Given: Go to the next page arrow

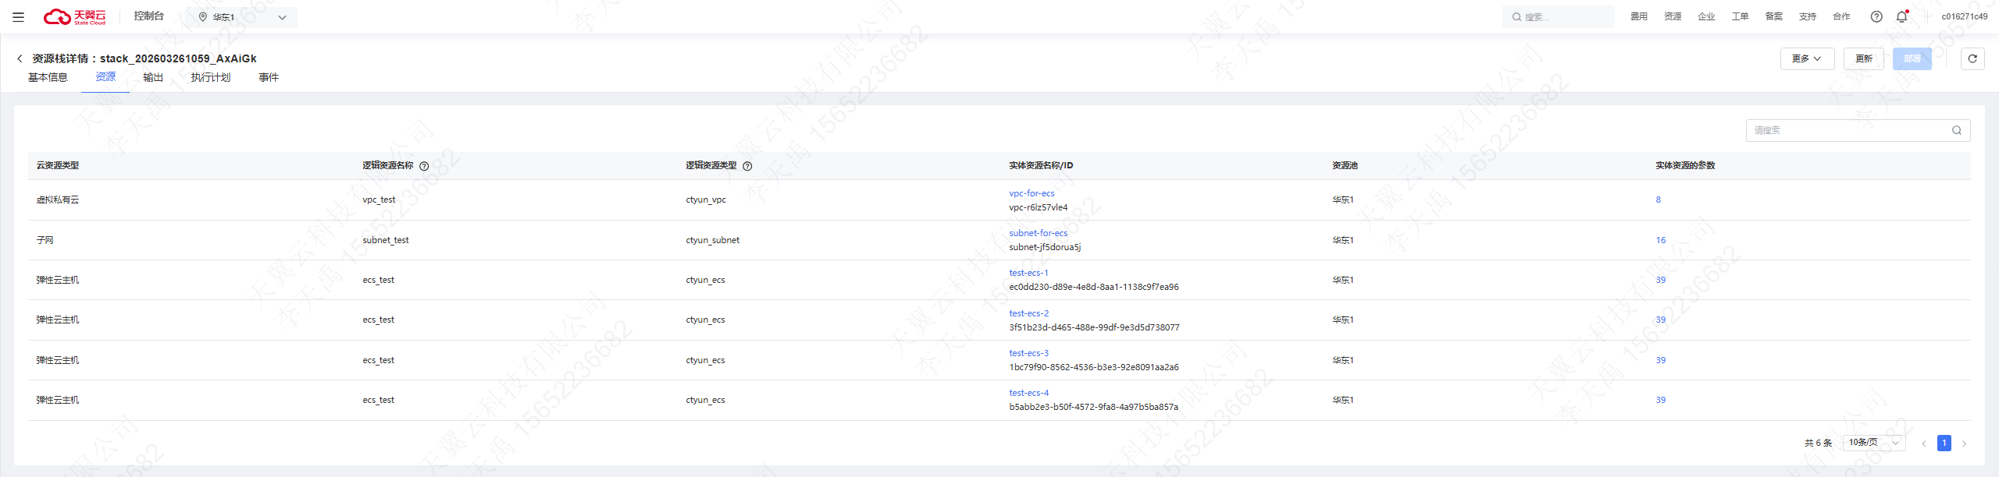Looking at the screenshot, I should coord(1964,443).
